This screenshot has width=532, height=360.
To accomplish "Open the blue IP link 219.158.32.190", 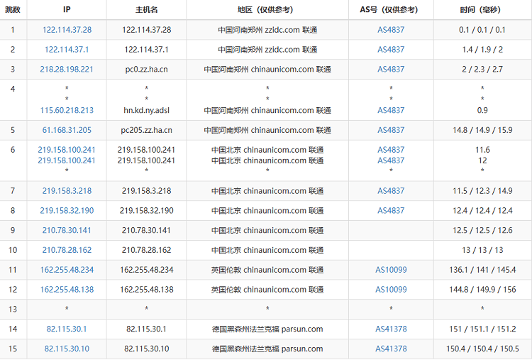I will [x=67, y=211].
